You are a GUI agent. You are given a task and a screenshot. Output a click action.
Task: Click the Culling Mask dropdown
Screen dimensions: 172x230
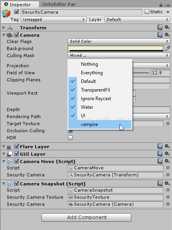[119, 56]
